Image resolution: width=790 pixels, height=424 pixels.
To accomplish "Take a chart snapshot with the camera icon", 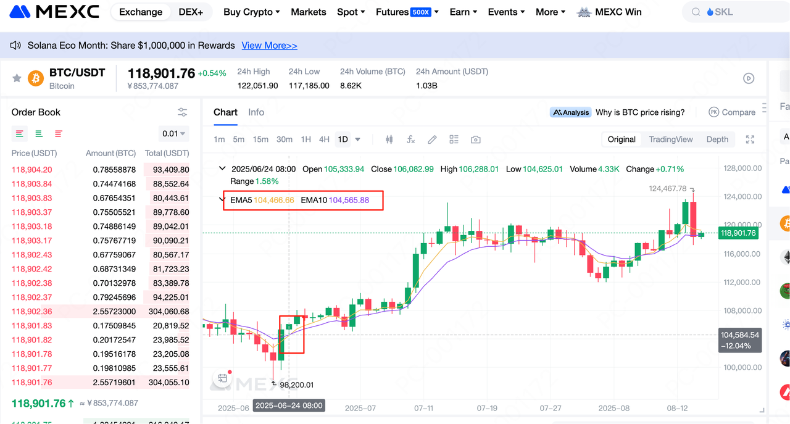I will (475, 139).
